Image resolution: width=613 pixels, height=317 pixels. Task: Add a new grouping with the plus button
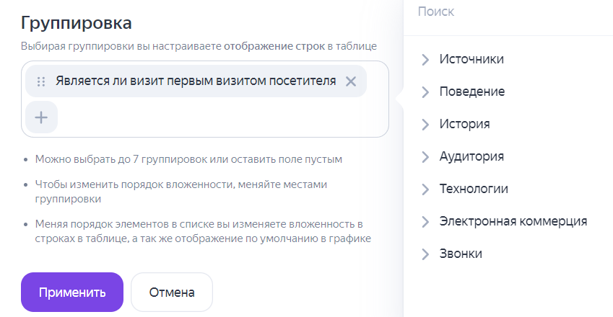pos(41,117)
